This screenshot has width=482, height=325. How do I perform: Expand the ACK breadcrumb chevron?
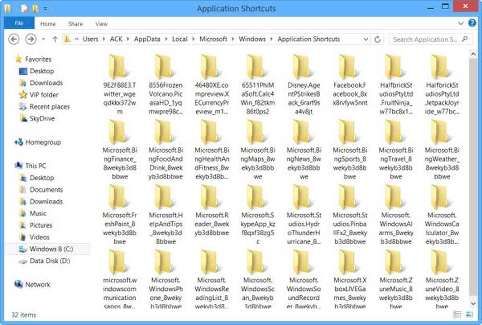[128, 39]
